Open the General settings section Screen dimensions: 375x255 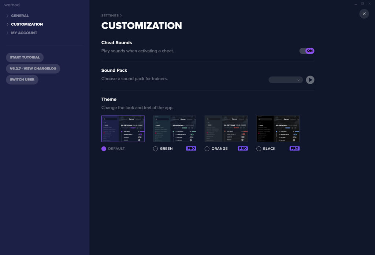click(20, 16)
